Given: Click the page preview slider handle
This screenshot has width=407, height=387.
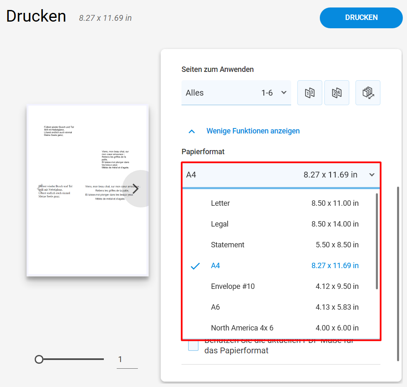Looking at the screenshot, I should 39,359.
